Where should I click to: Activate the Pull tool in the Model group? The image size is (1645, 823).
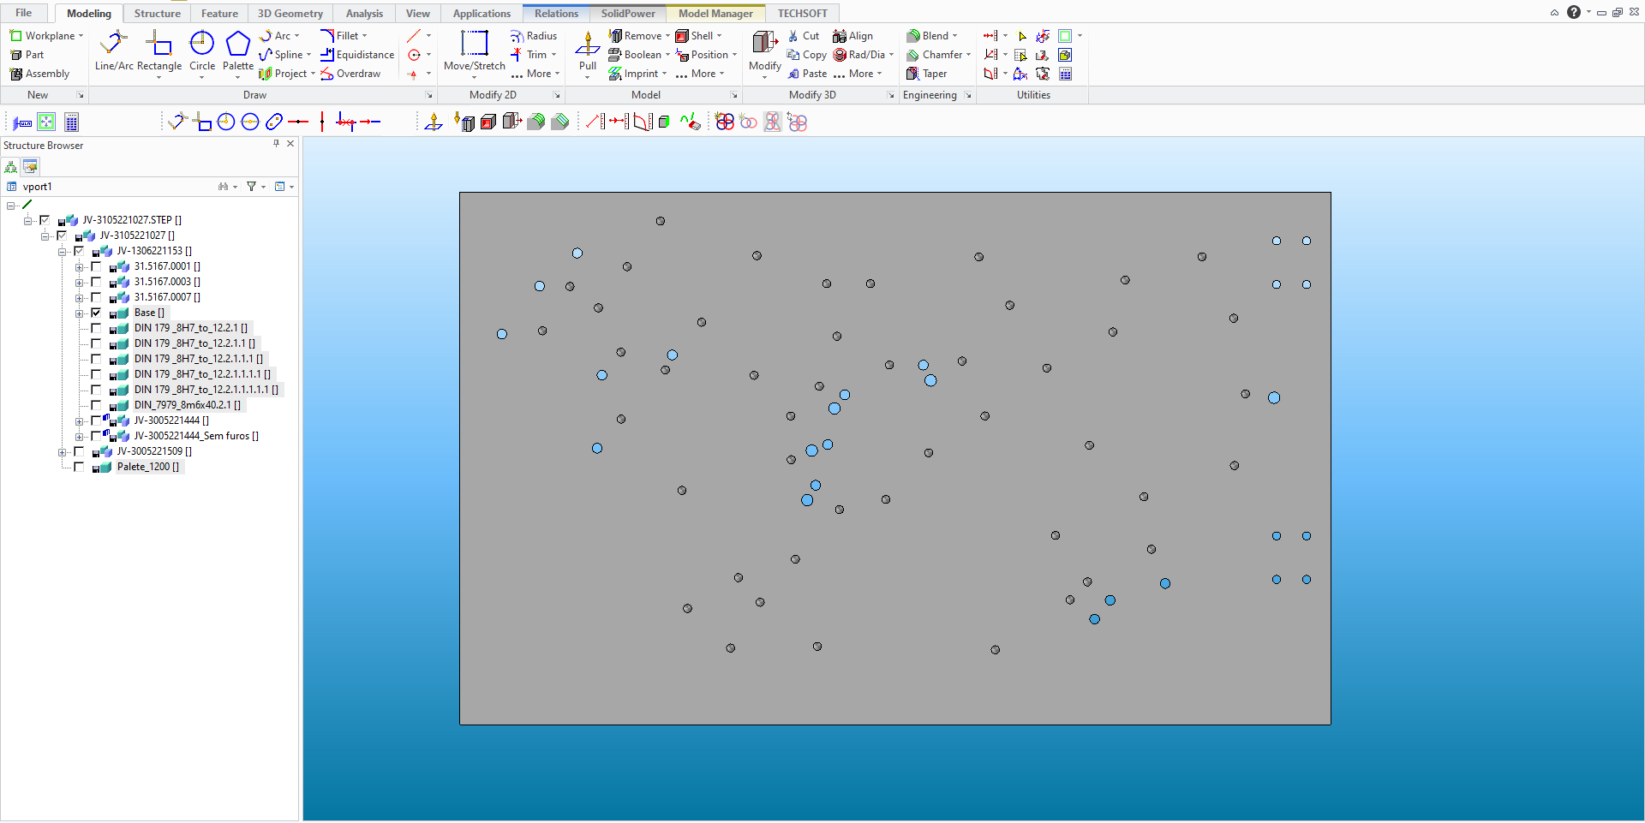[586, 51]
